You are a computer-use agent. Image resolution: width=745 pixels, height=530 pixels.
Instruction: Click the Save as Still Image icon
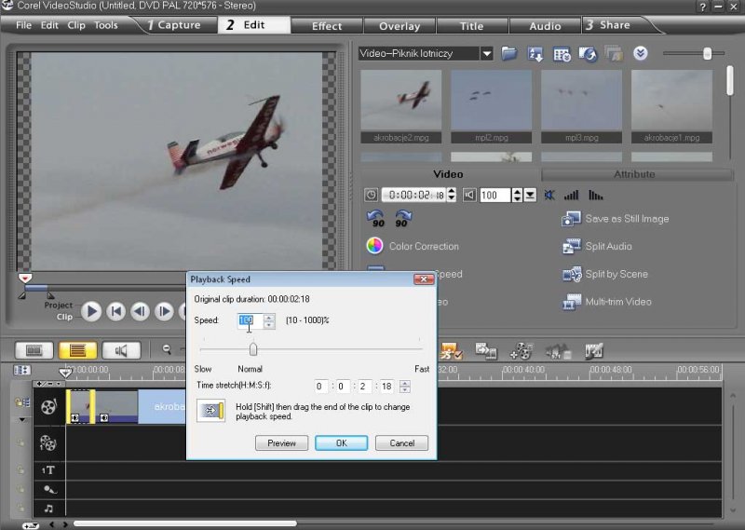click(x=571, y=219)
